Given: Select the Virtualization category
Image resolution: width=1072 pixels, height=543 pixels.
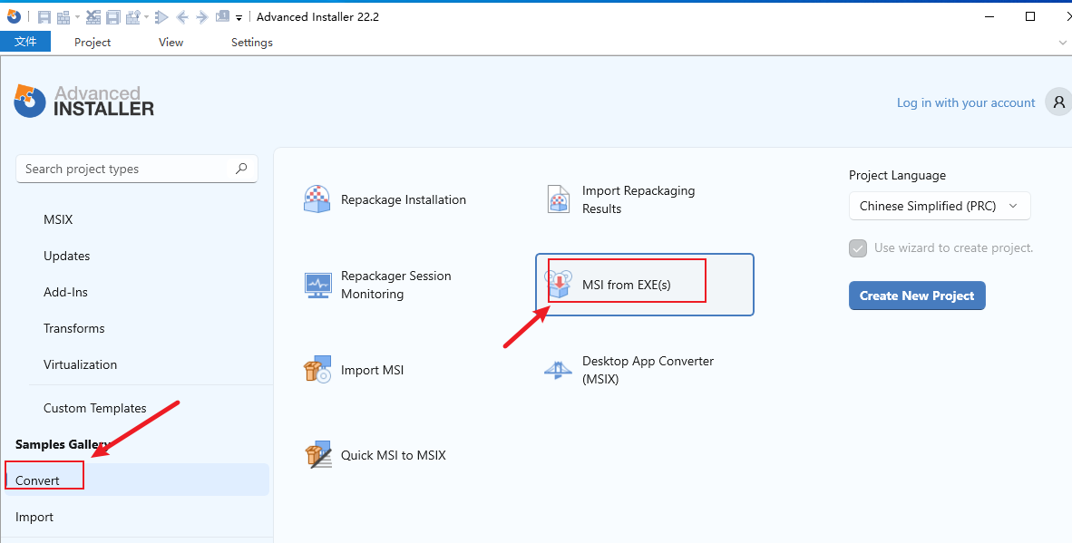Looking at the screenshot, I should click(80, 364).
